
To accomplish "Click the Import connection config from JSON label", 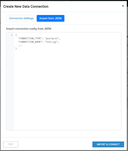I will [29, 29].
